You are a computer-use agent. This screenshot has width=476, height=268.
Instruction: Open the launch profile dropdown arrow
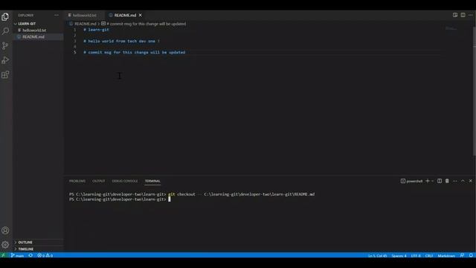pyautogui.click(x=433, y=181)
